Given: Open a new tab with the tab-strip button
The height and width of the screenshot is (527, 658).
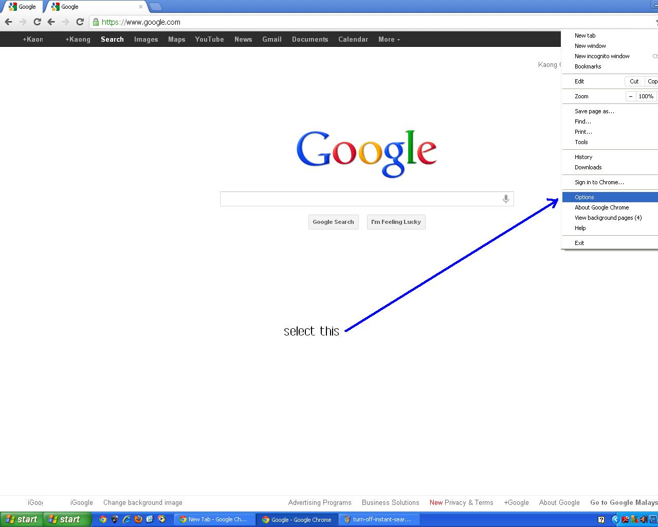Looking at the screenshot, I should point(156,7).
